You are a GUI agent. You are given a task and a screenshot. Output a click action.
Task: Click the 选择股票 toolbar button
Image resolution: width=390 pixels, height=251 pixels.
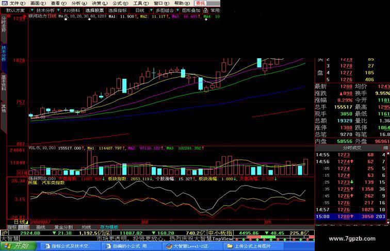(x=94, y=10)
